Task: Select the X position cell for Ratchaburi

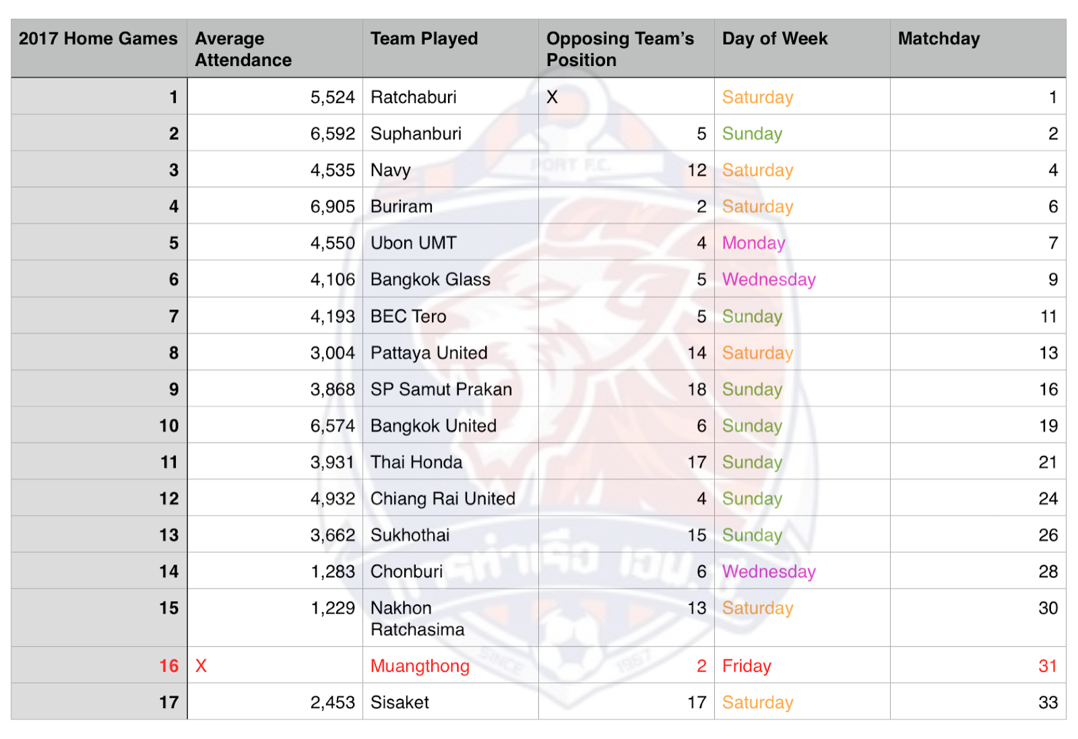Action: [x=627, y=96]
